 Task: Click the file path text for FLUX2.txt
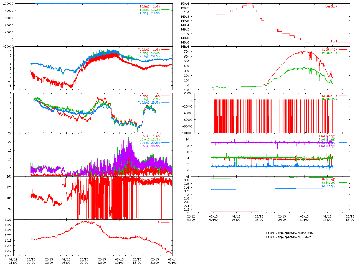(289, 233)
